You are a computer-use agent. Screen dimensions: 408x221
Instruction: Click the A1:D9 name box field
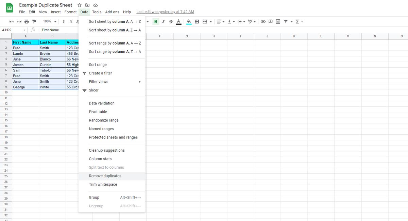point(12,30)
